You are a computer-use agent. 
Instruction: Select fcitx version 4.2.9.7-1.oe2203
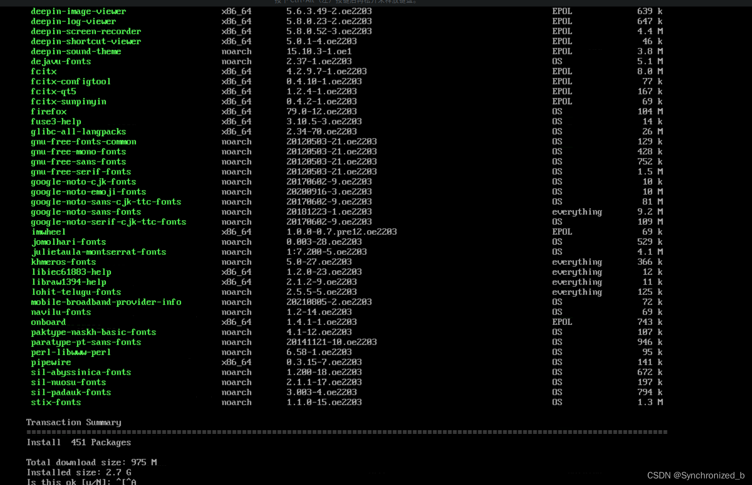327,71
